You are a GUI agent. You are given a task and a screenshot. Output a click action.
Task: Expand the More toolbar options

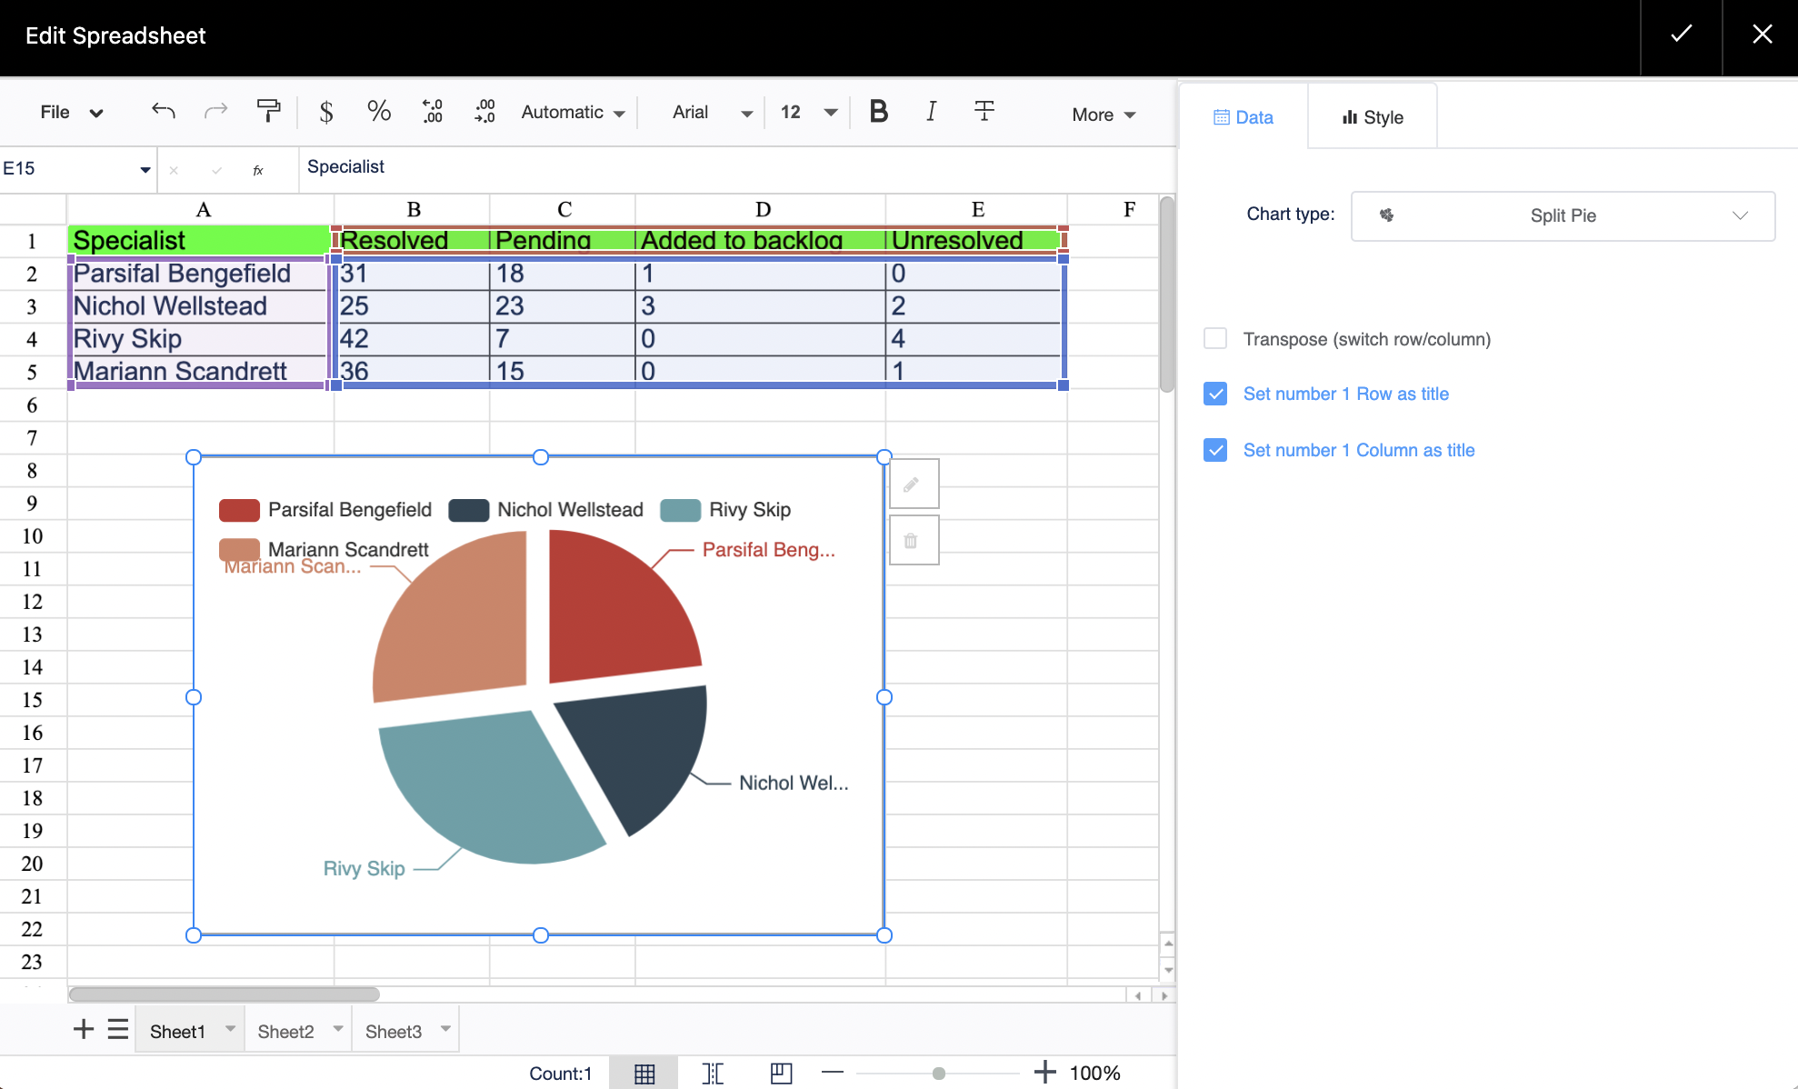click(x=1104, y=115)
